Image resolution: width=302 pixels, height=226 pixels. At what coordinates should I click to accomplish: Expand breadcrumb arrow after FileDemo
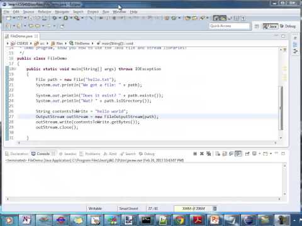click(92, 43)
